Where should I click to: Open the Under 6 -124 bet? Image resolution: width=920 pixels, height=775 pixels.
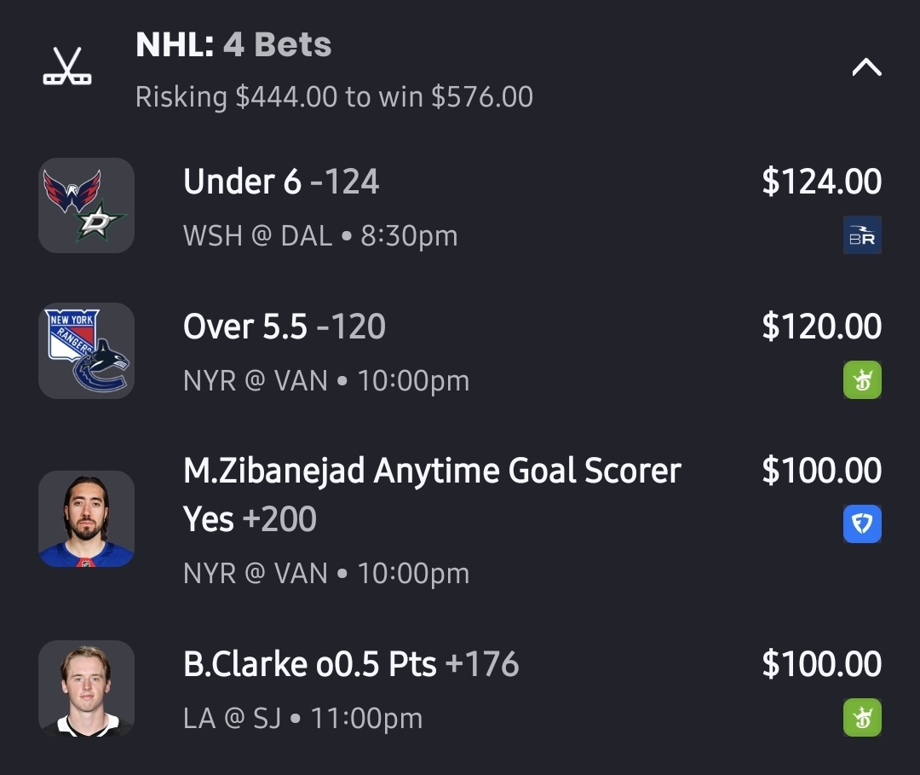click(281, 182)
